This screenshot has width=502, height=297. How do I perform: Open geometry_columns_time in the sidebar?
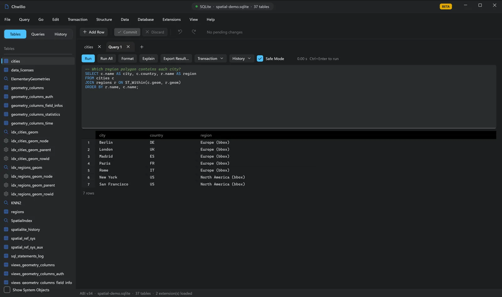[x=32, y=123]
